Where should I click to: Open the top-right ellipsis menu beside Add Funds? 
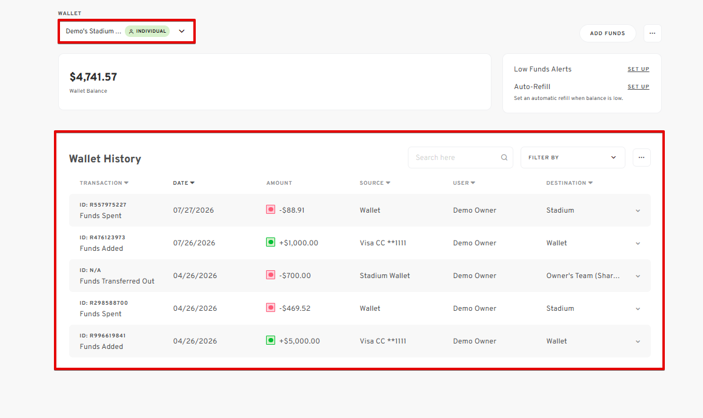[x=652, y=33]
